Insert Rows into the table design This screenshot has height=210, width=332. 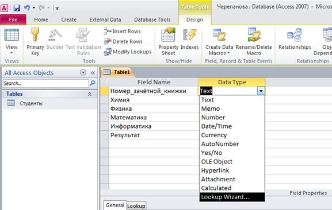(122, 31)
